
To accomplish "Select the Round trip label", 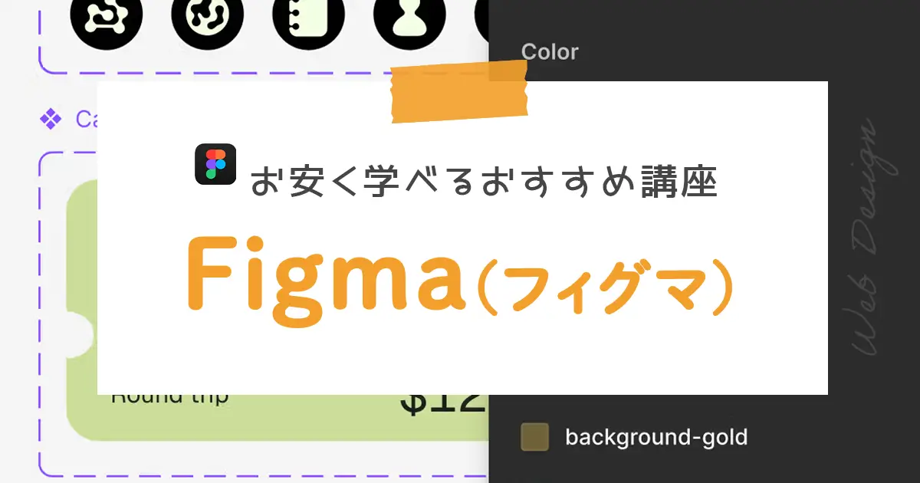I will pyautogui.click(x=170, y=397).
